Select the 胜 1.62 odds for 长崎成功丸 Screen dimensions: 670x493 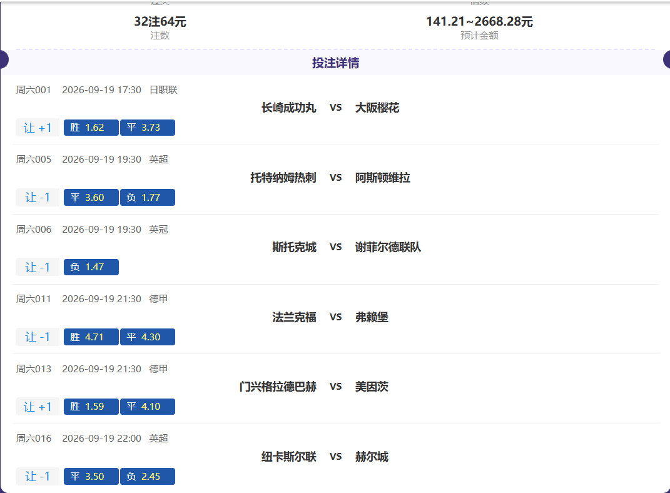coord(91,128)
